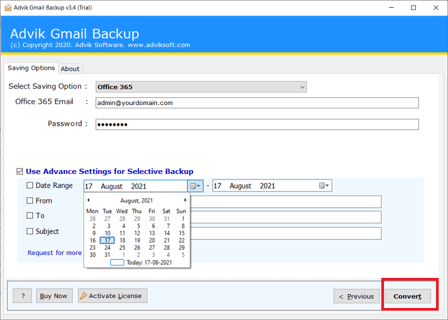448x320 pixels.
Task: Select August 28 in the calendar
Action: [167, 247]
